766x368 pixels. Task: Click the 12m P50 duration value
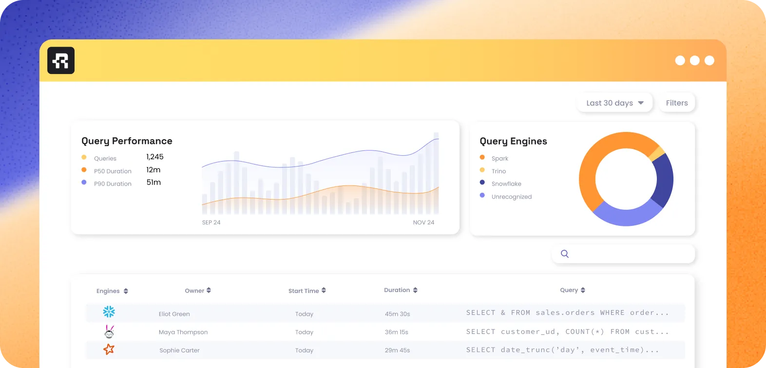[x=153, y=170]
